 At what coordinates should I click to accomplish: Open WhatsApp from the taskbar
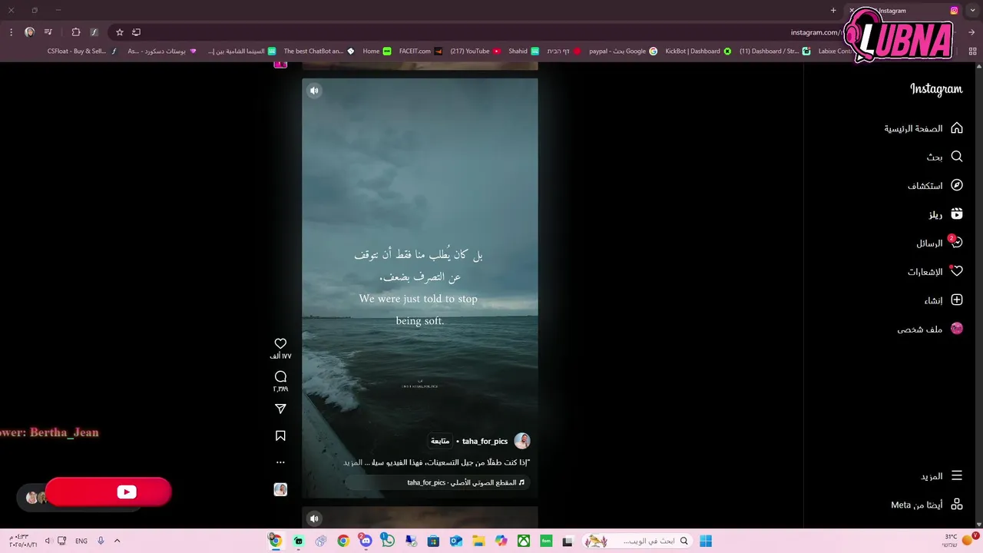tap(388, 541)
